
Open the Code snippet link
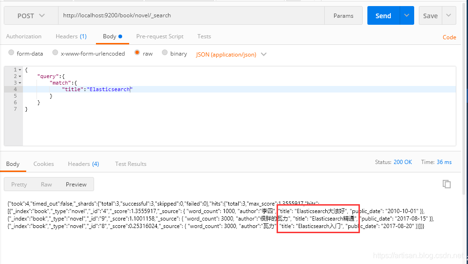pyautogui.click(x=449, y=37)
